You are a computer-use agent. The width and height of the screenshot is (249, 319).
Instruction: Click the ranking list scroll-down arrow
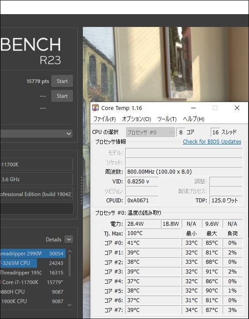pyautogui.click(x=70, y=305)
